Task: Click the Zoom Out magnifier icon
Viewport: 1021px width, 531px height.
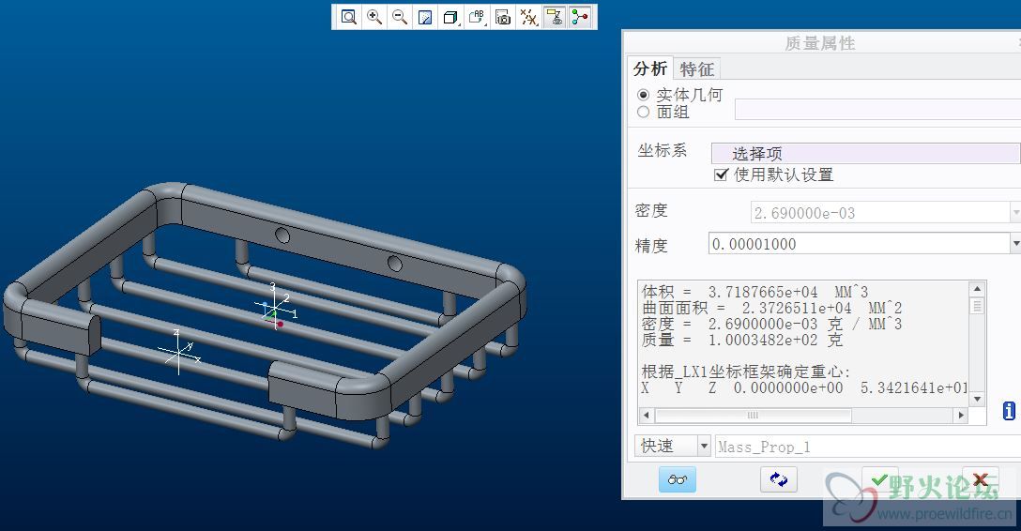Action: click(400, 17)
